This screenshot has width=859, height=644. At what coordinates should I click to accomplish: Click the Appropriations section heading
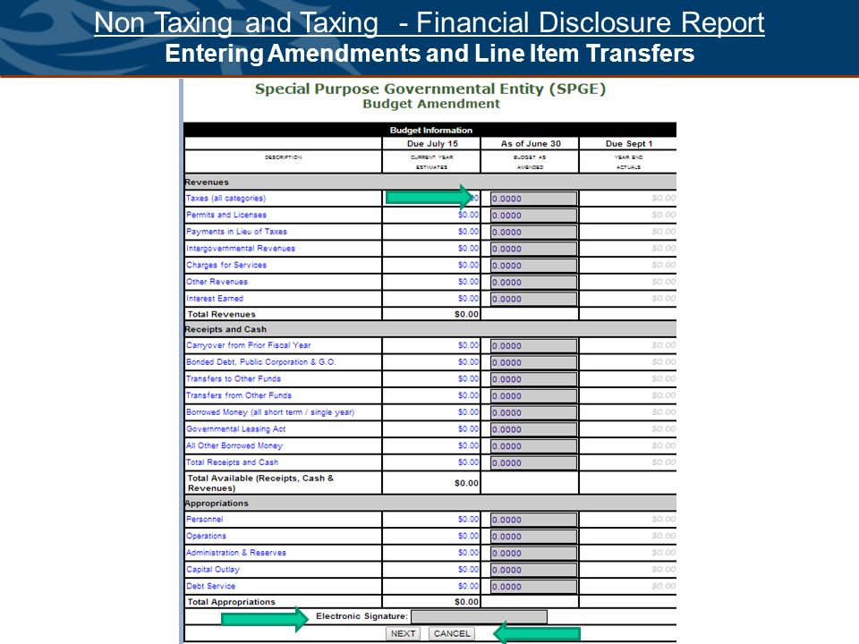[217, 504]
